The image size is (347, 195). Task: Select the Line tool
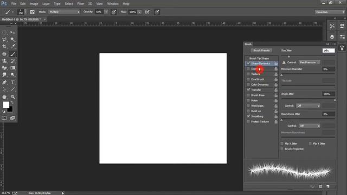pyautogui.click(x=12, y=89)
